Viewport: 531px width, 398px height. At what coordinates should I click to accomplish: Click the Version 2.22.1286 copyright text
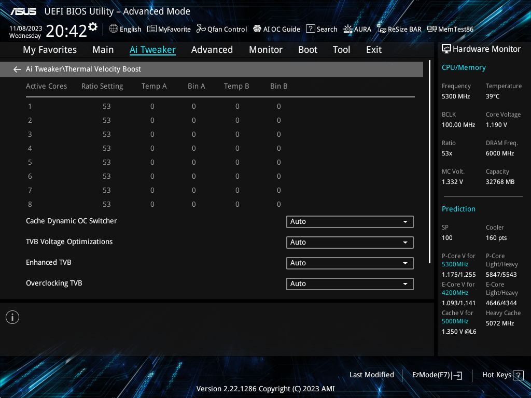click(265, 389)
